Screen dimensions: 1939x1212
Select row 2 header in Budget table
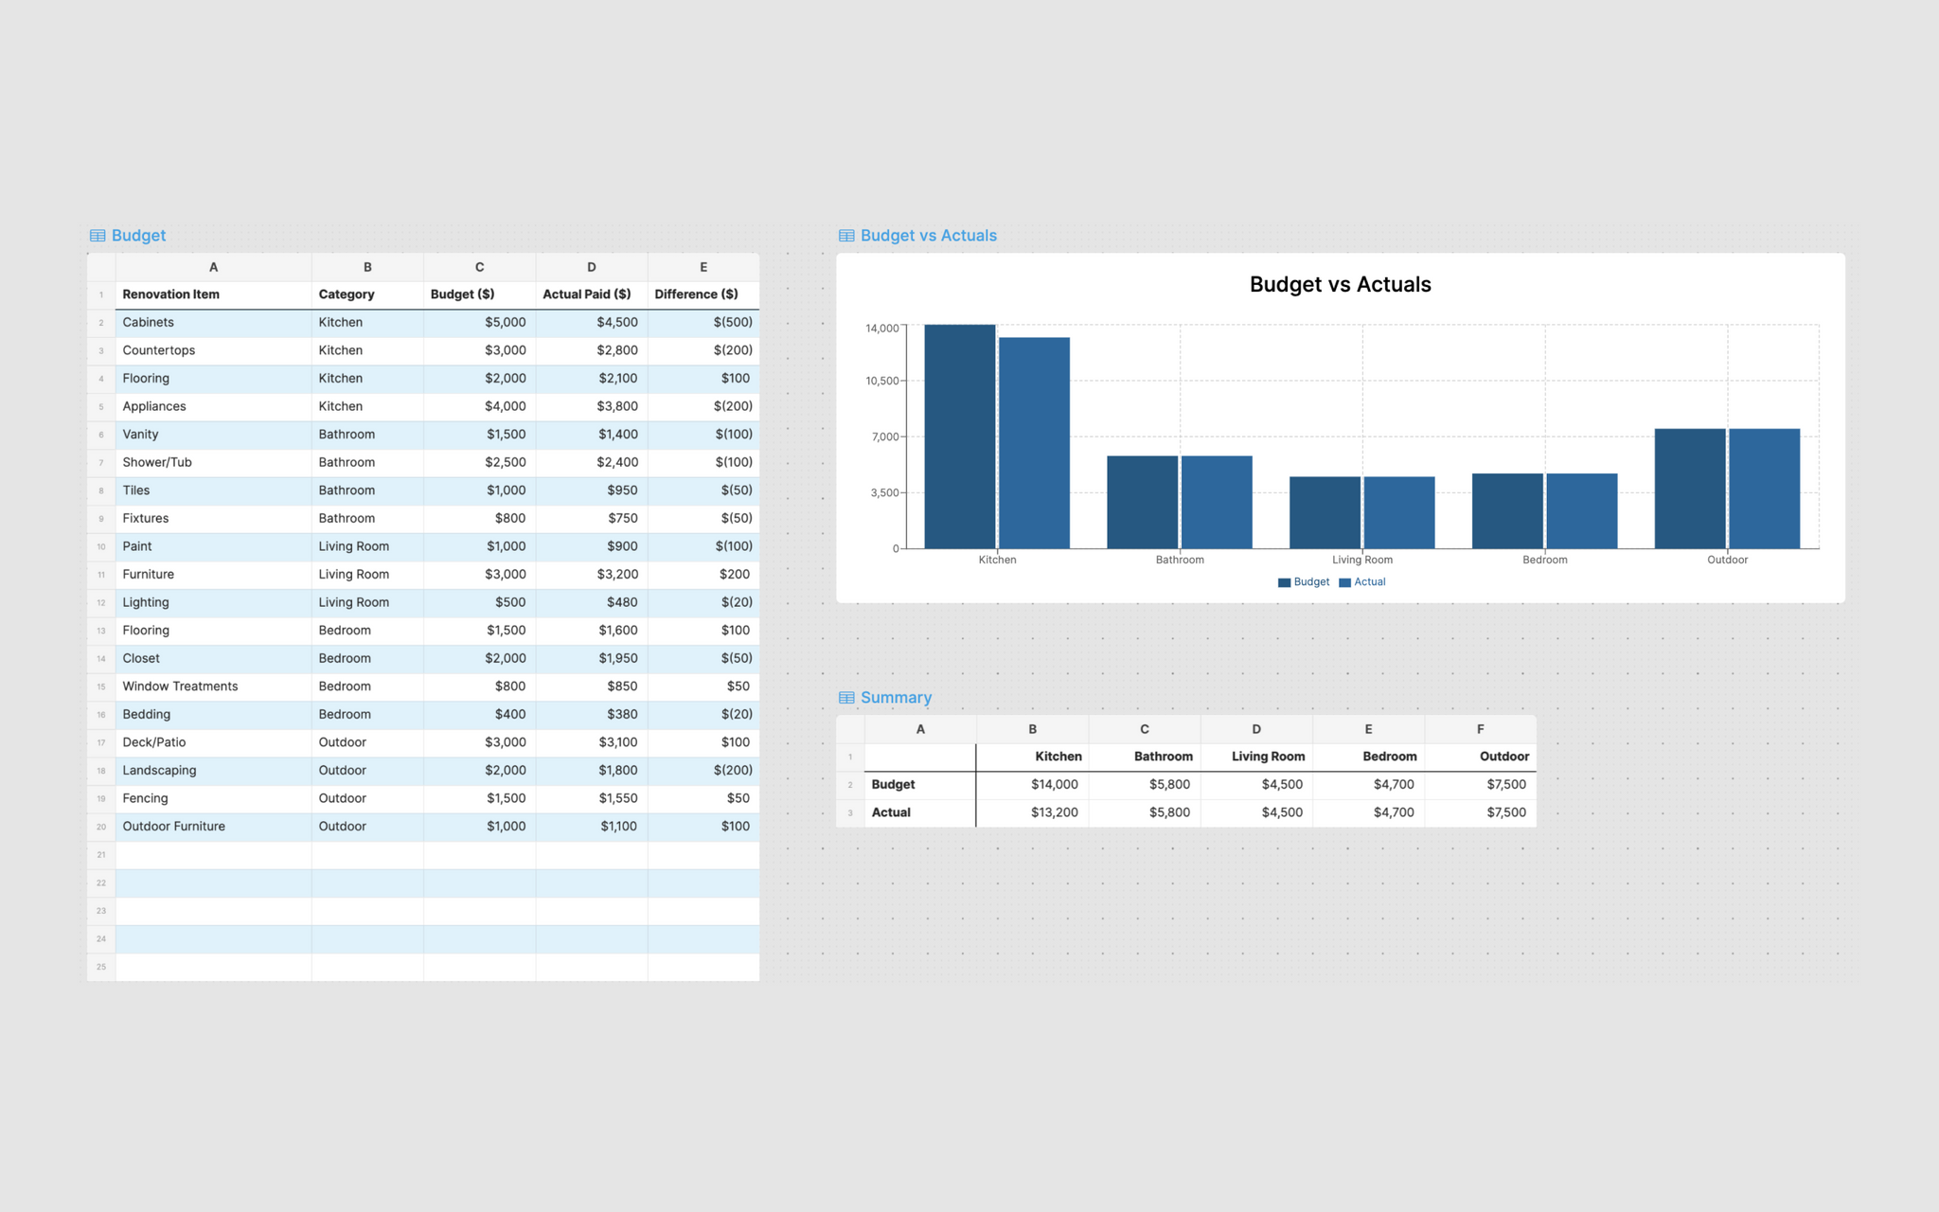pyautogui.click(x=101, y=323)
